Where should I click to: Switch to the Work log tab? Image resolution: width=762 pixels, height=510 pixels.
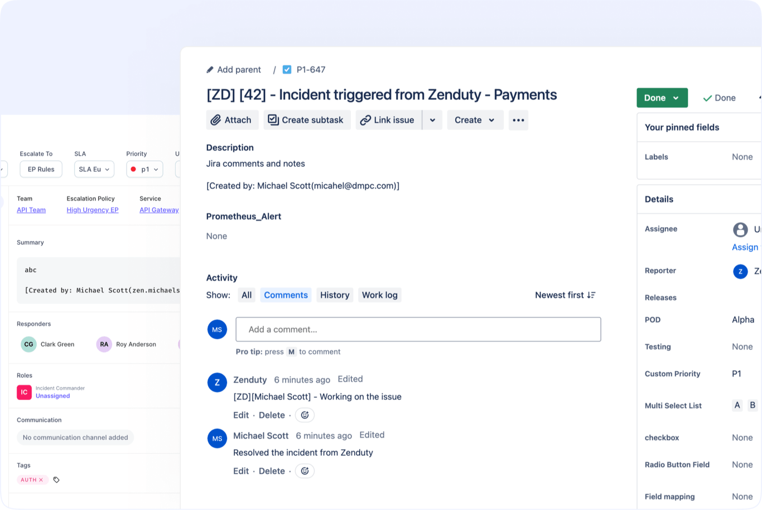(380, 295)
